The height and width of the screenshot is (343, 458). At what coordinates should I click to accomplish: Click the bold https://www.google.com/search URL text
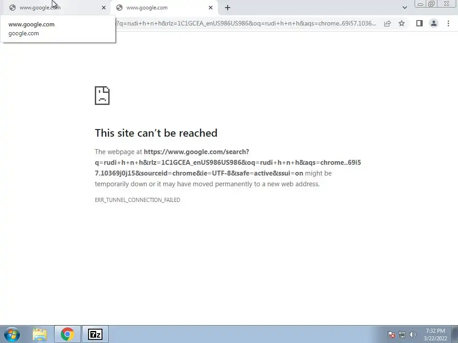click(x=196, y=152)
